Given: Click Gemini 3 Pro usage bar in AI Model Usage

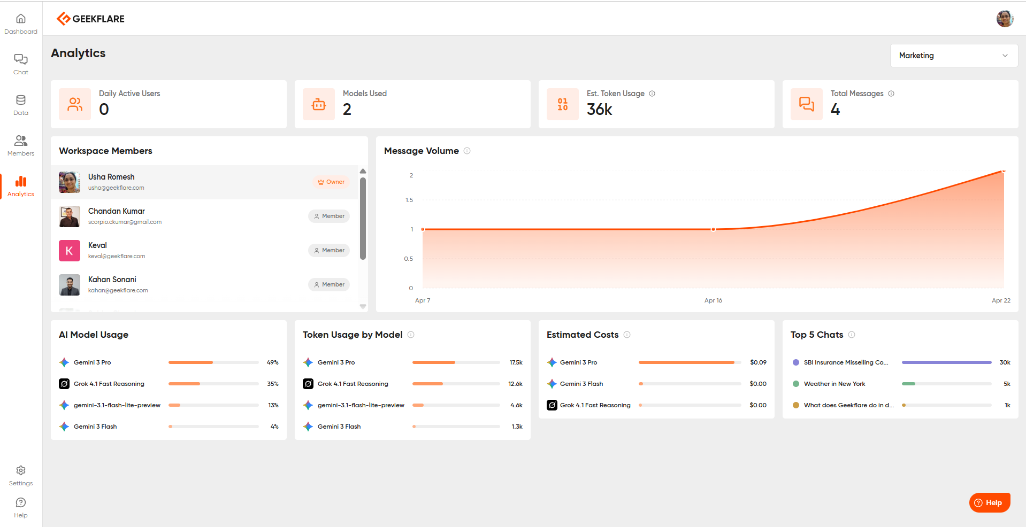Looking at the screenshot, I should pos(213,362).
